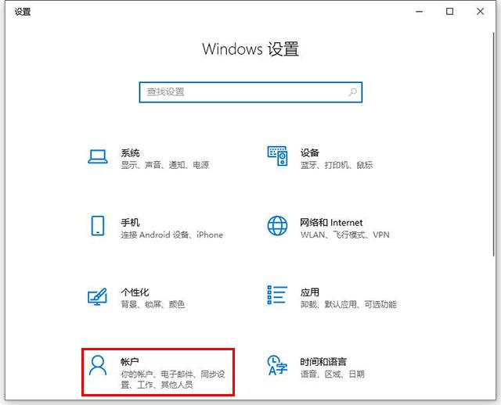Click the description 显示、声音、通知、电源
The image size is (501, 405).
(165, 165)
